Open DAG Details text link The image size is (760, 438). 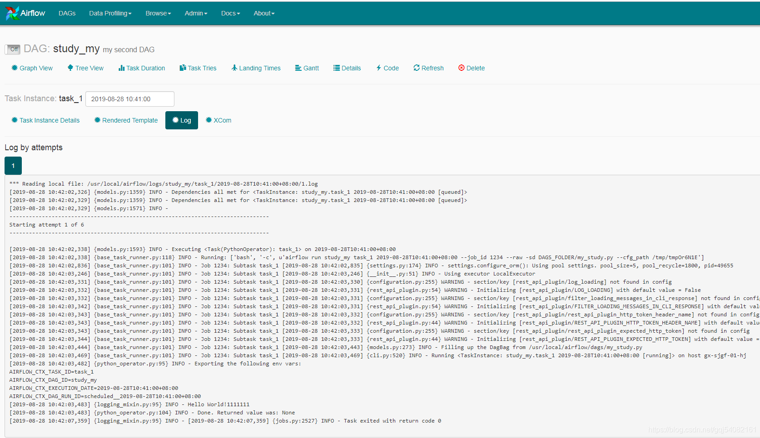(351, 68)
